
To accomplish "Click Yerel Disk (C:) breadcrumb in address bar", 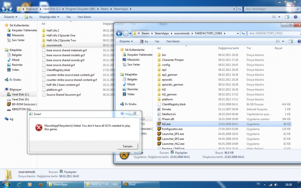I will [51, 9].
